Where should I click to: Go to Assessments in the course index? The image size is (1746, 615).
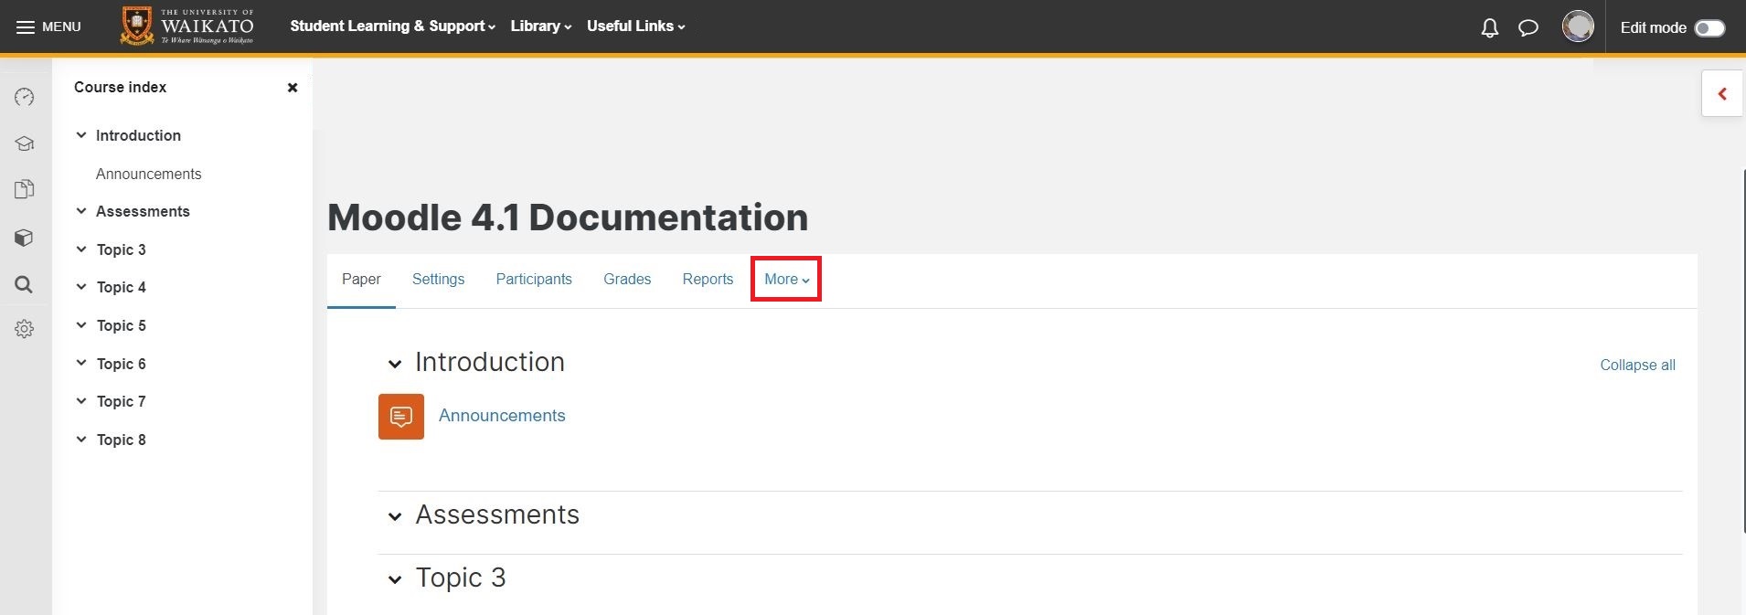143,211
